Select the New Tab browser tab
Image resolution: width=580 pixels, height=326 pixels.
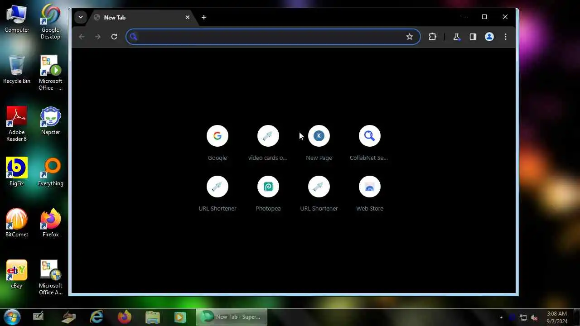click(x=141, y=17)
